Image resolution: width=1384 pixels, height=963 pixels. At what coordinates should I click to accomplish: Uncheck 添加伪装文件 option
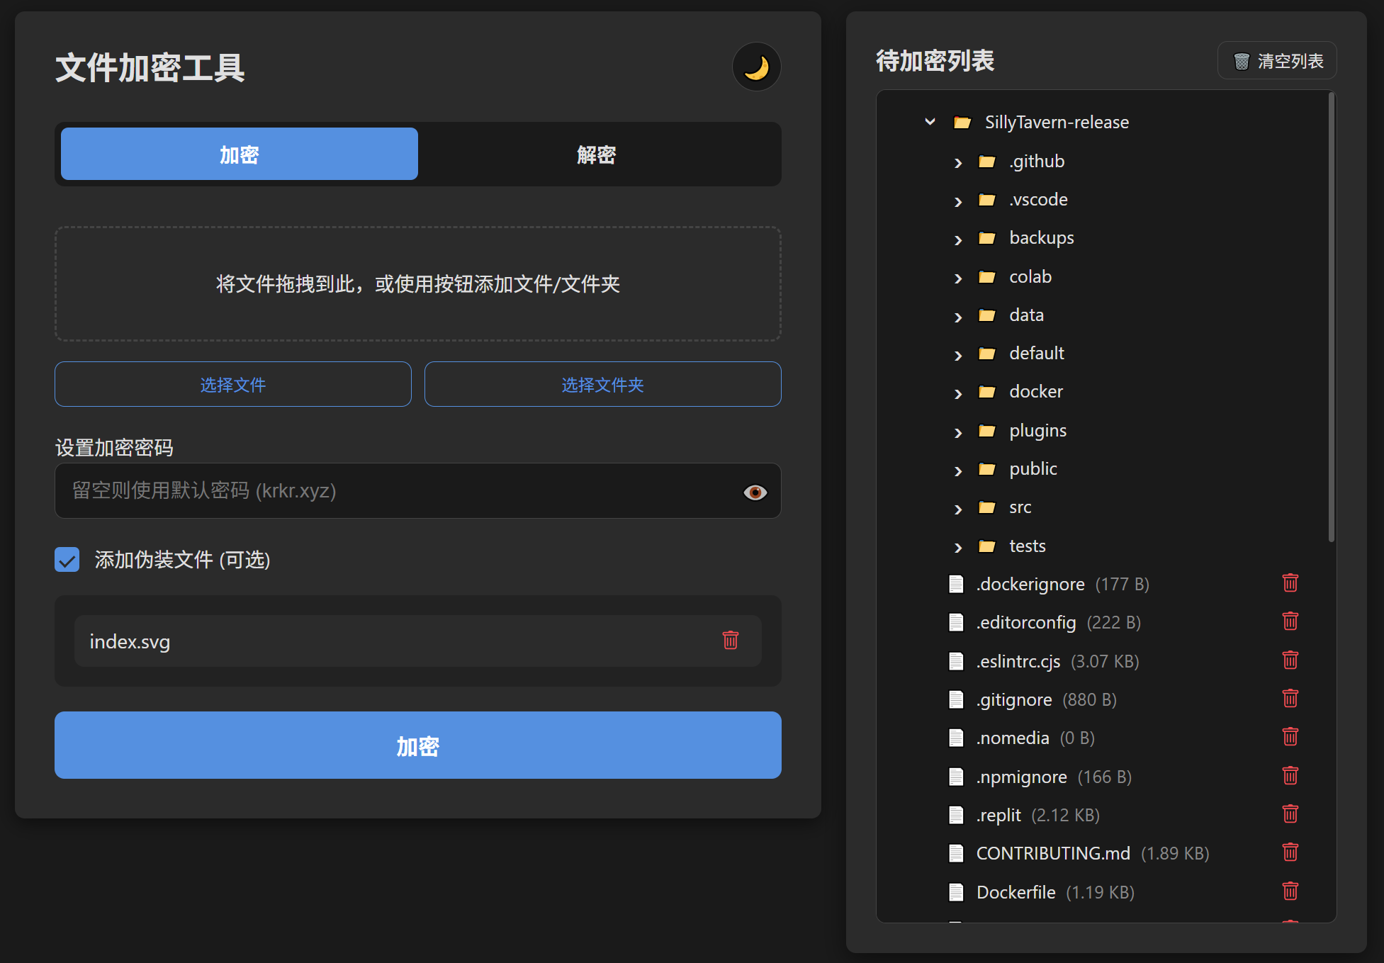tap(67, 560)
